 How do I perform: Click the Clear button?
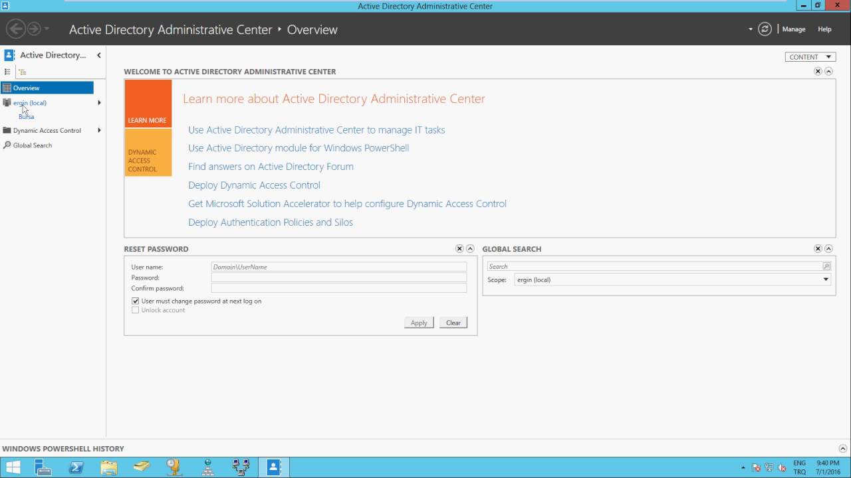(453, 323)
